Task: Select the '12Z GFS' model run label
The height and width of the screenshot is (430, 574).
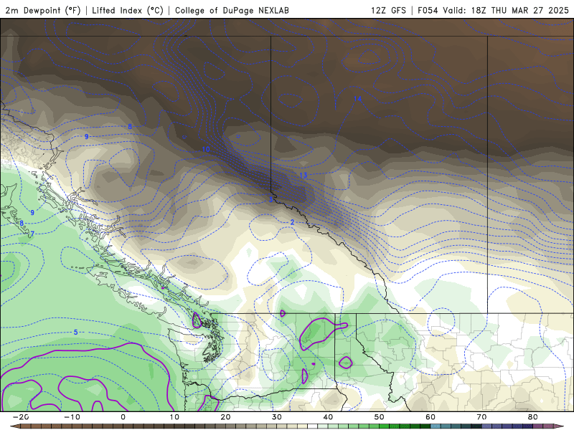Action: pos(388,11)
